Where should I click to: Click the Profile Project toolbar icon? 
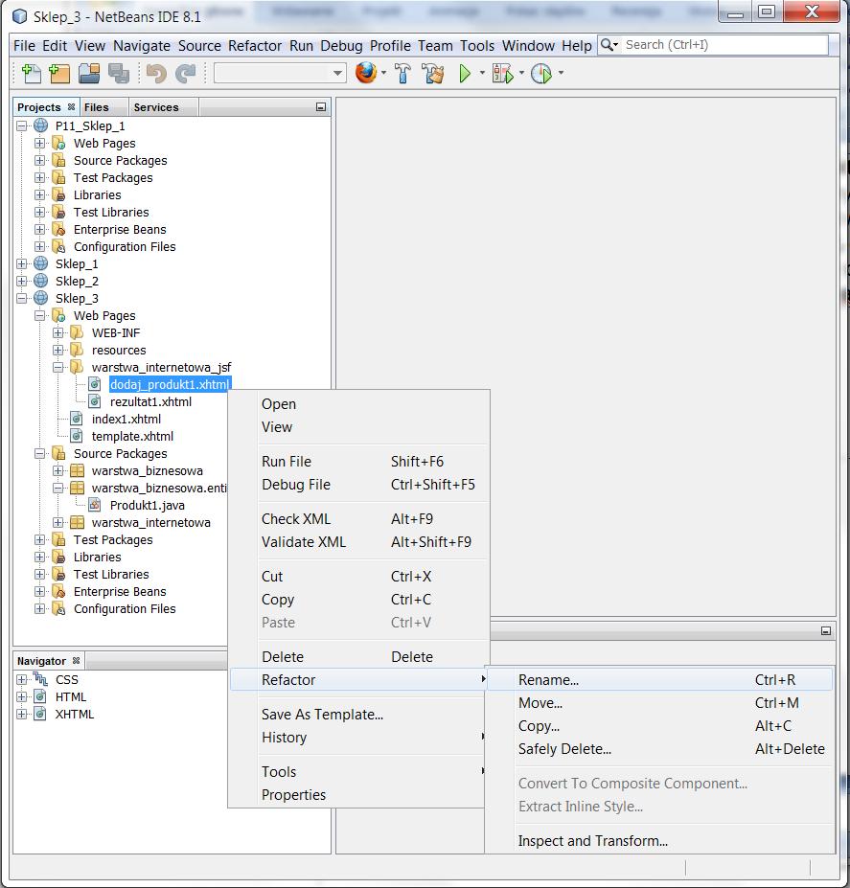(541, 74)
